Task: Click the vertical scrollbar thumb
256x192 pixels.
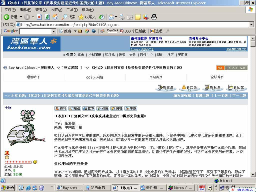Action: [253, 44]
